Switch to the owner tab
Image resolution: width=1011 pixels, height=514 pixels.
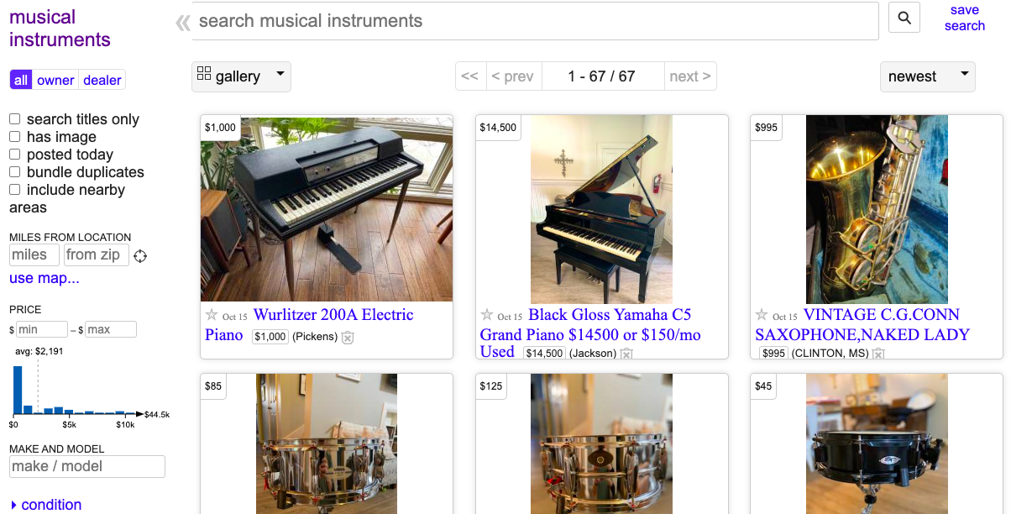click(55, 80)
